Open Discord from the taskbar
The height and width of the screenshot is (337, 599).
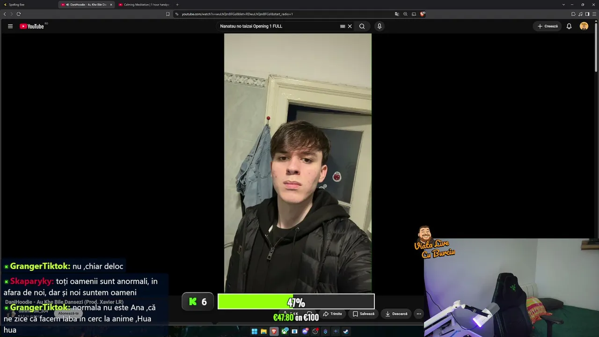coord(305,331)
